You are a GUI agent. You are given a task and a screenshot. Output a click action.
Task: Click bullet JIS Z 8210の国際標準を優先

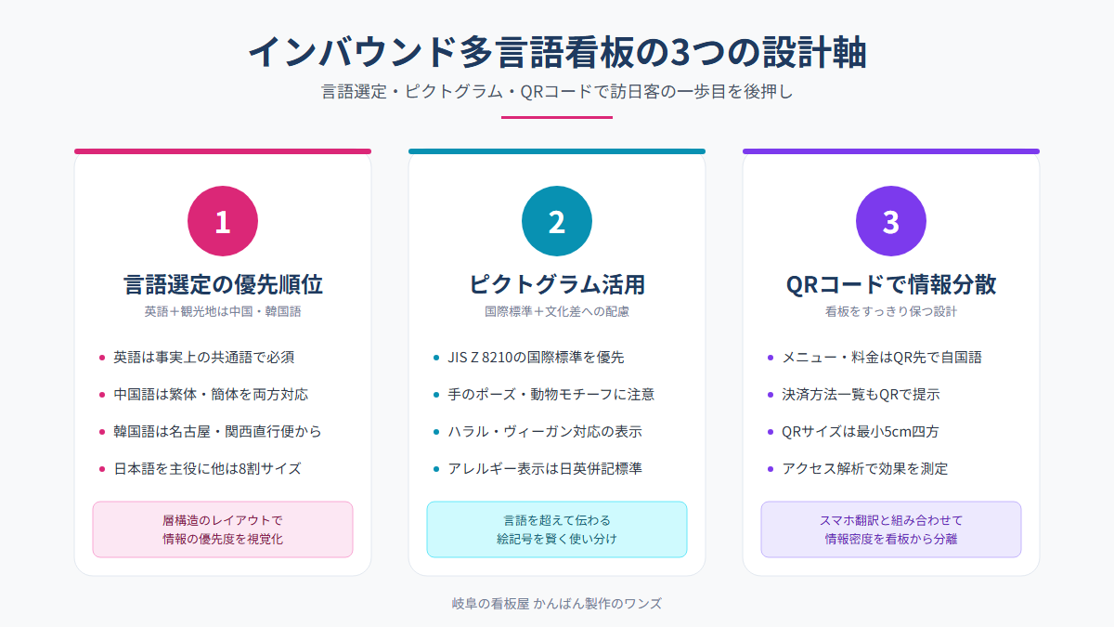[x=535, y=357]
